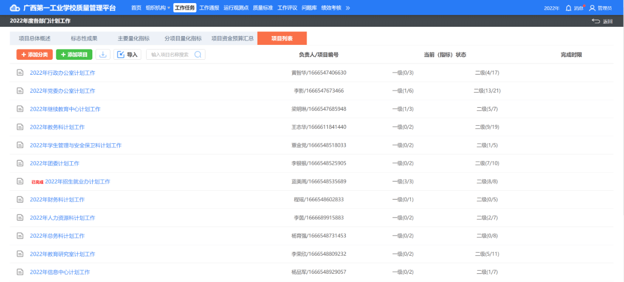Screen dimensions: 624x282
Task: Click the 返回 back arrow icon
Action: (x=596, y=21)
